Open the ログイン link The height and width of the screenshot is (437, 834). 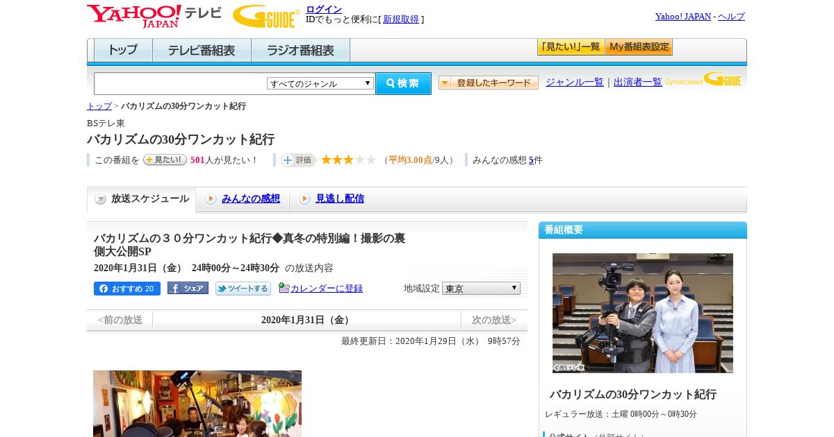pyautogui.click(x=324, y=9)
